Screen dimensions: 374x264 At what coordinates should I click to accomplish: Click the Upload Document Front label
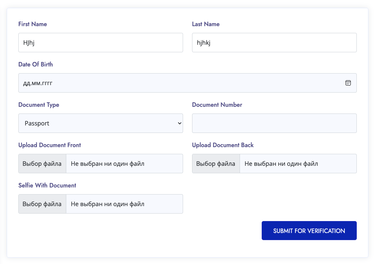(50, 145)
